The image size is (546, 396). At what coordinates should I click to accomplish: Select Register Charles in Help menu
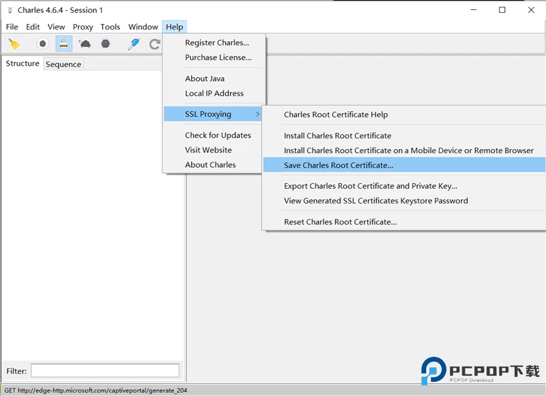click(x=216, y=42)
